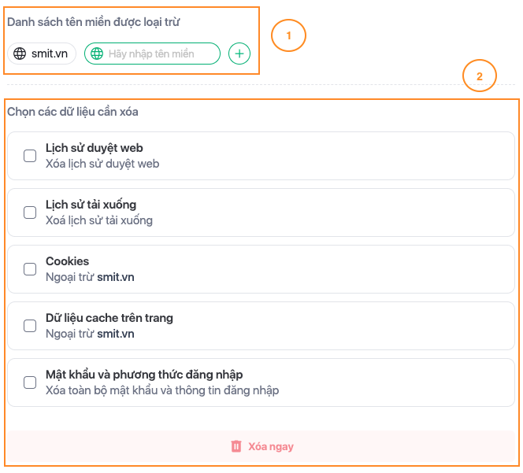The image size is (523, 473).
Task: Click Danh sách tên miền được loại trừ label
Action: pyautogui.click(x=93, y=22)
